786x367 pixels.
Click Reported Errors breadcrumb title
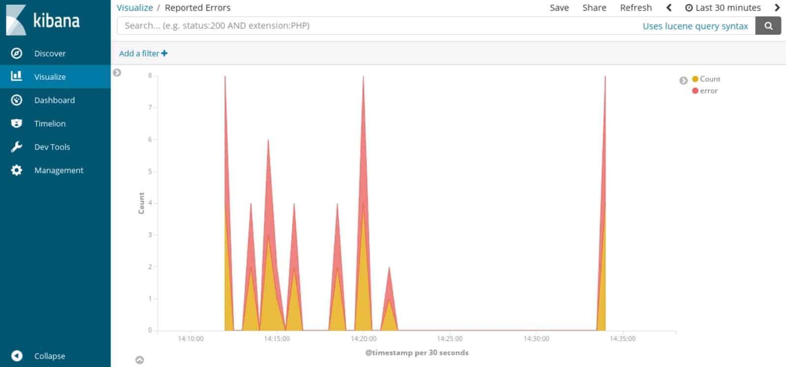tap(197, 7)
